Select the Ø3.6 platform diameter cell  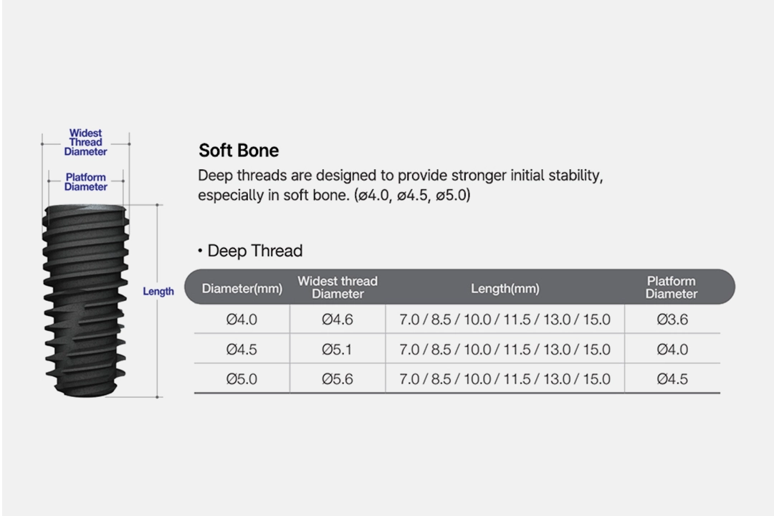pyautogui.click(x=672, y=320)
